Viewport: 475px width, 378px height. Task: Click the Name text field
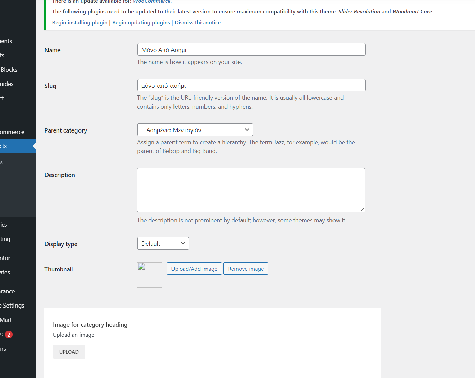click(x=251, y=50)
